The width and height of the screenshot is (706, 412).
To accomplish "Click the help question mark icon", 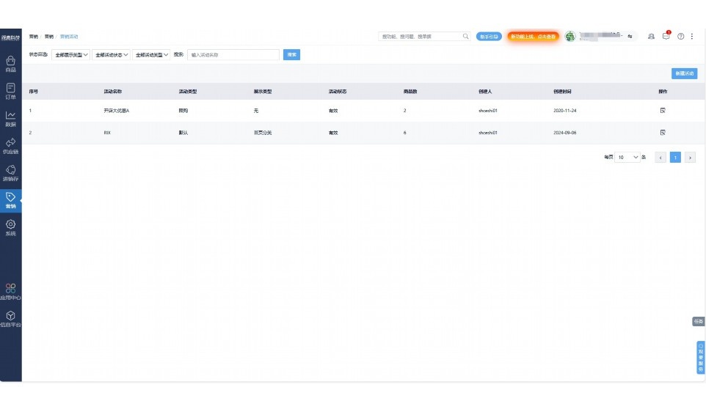I will tap(680, 36).
